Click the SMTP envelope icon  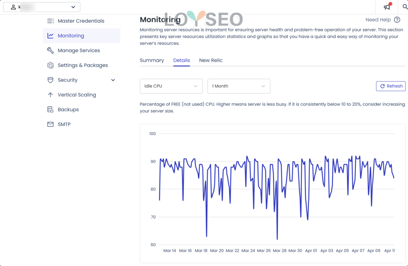tap(50, 124)
